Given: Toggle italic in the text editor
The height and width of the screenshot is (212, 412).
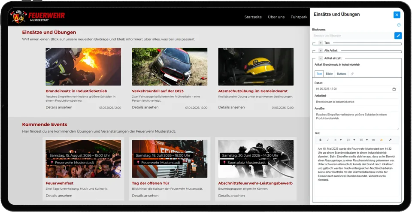Looking at the screenshot, I should (x=327, y=140).
